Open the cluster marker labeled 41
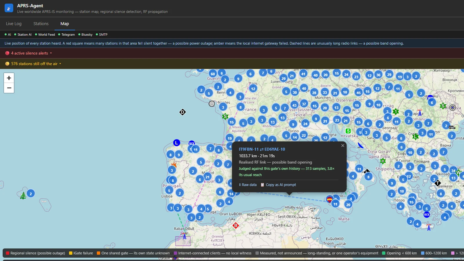The image size is (464, 261). click(303, 74)
